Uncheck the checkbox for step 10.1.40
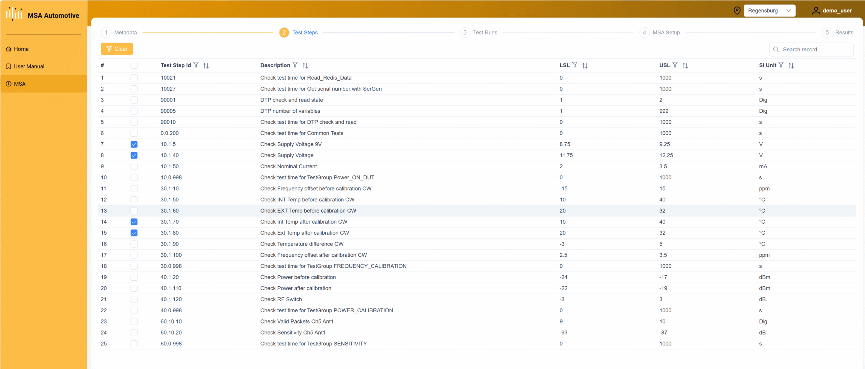 [x=134, y=155]
